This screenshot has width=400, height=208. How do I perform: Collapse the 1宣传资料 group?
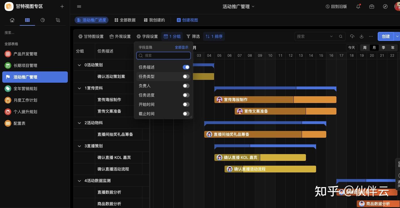[79, 88]
